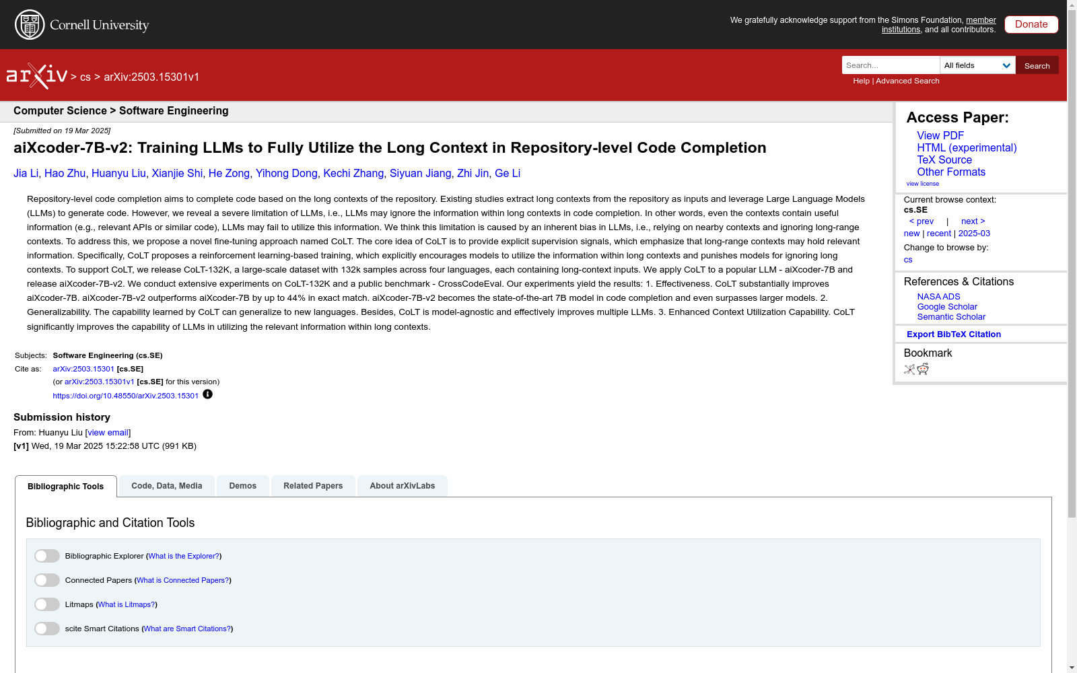Click What is Connected Papers? link
The width and height of the screenshot is (1077, 673).
pos(183,580)
